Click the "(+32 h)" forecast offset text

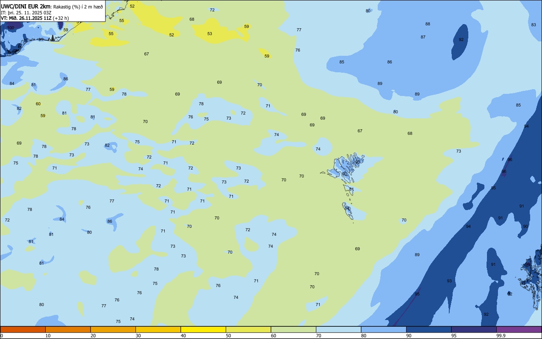[x=61, y=18]
